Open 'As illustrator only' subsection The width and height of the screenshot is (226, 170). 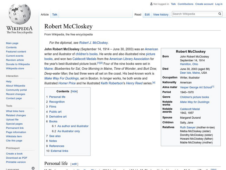coord(69,131)
